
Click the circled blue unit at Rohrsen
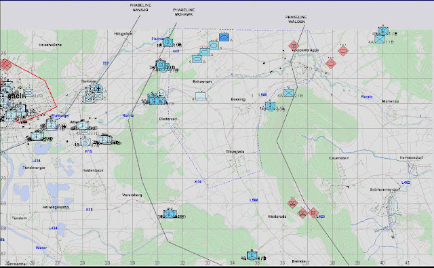click(x=98, y=89)
